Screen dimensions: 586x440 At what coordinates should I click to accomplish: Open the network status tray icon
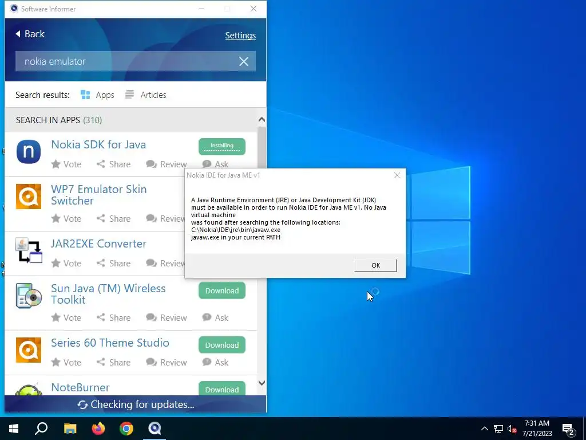(x=498, y=429)
